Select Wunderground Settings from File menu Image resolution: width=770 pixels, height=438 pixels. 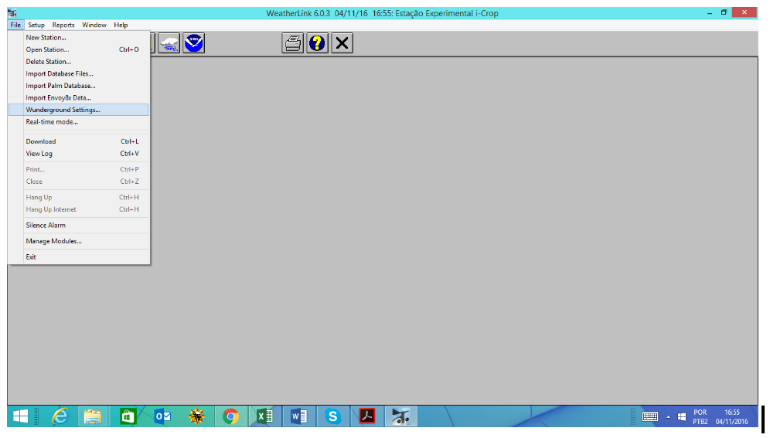63,110
